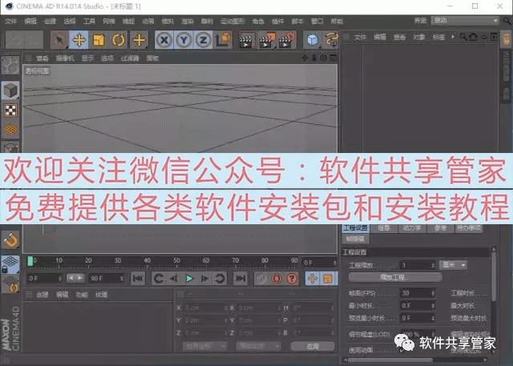The height and width of the screenshot is (366, 513).
Task: Click the green timeline playhead at frame 0
Action: coord(30,261)
